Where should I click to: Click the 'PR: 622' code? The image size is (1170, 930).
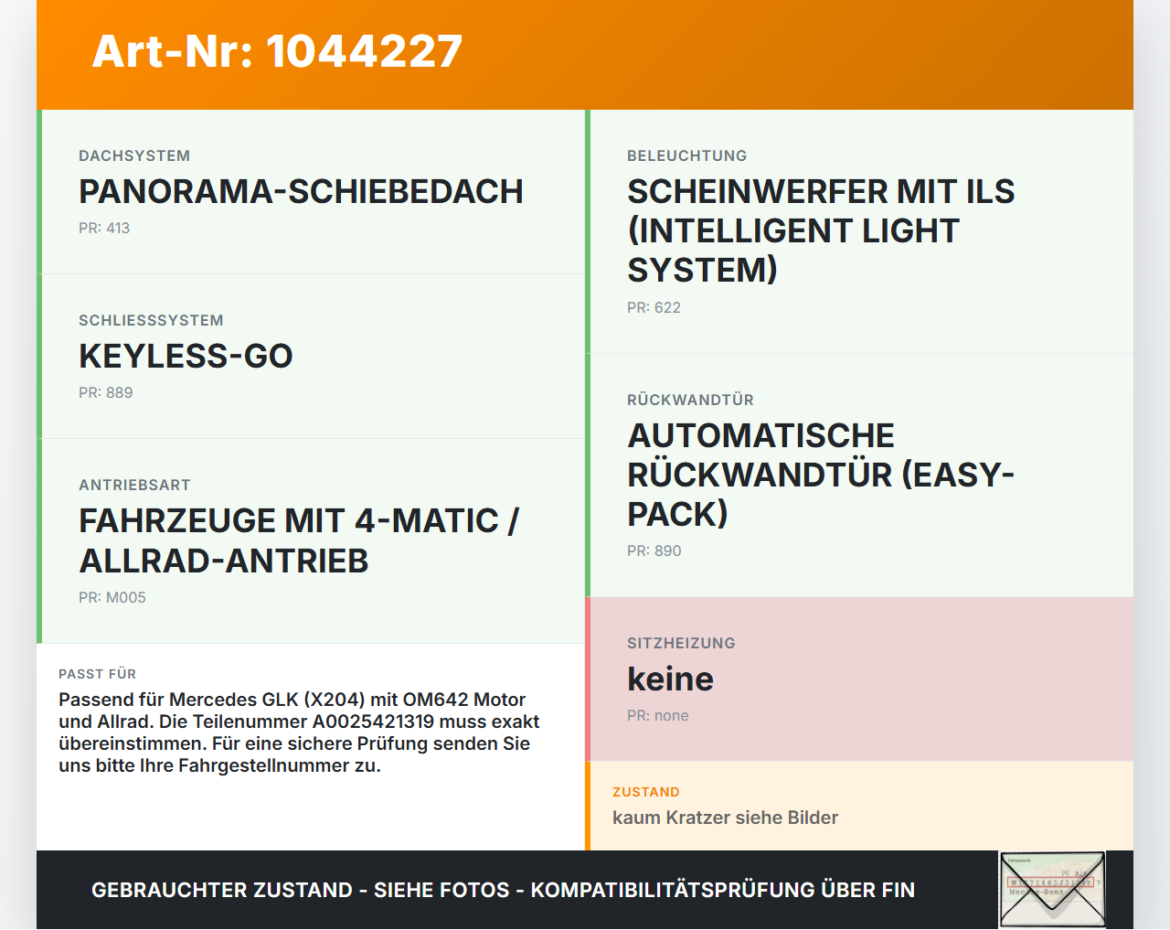point(654,307)
